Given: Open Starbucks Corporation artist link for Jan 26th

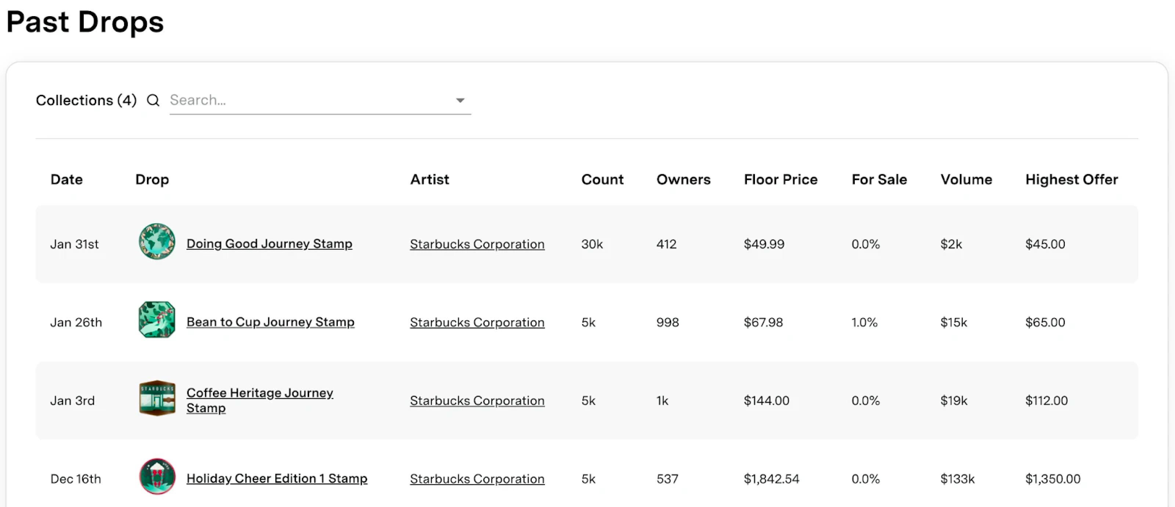Looking at the screenshot, I should pyautogui.click(x=477, y=322).
